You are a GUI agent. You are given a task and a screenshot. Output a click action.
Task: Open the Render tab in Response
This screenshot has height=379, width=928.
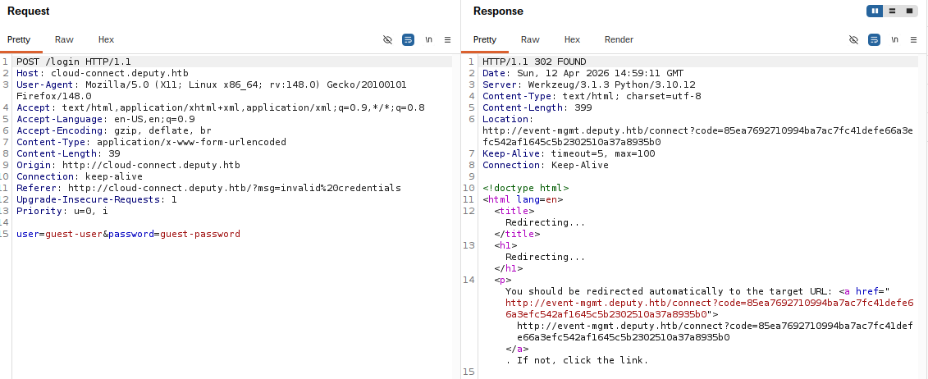tap(619, 39)
